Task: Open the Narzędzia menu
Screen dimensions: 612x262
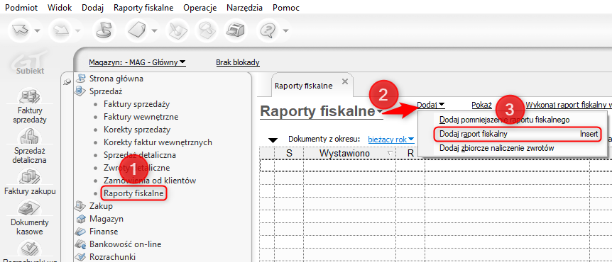Action: point(244,8)
